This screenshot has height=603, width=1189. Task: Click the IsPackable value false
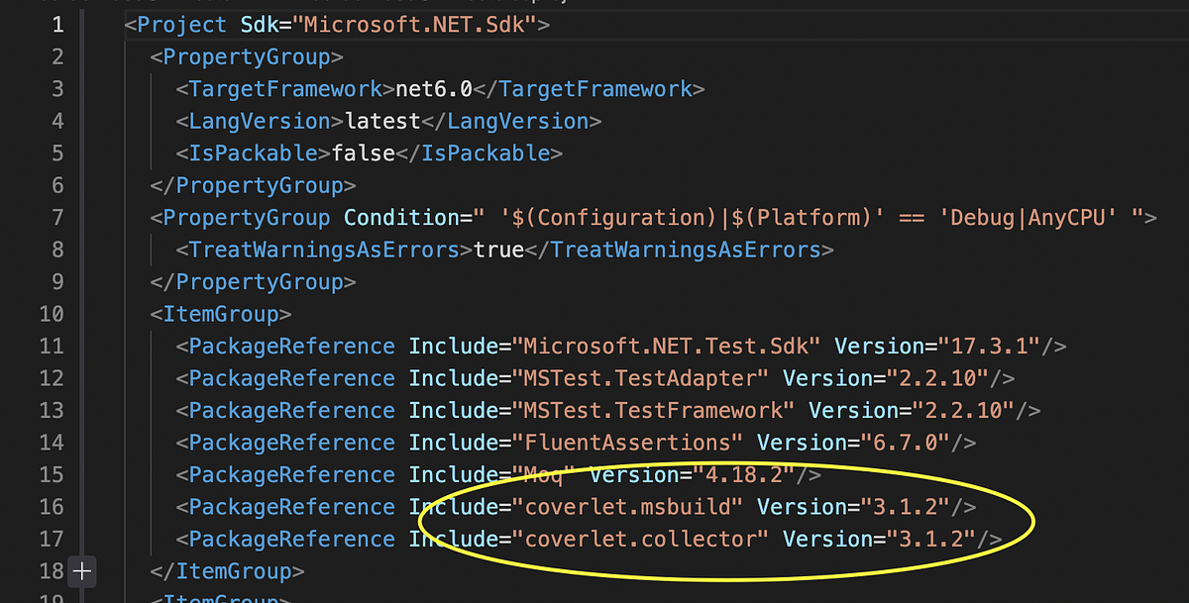pos(361,152)
